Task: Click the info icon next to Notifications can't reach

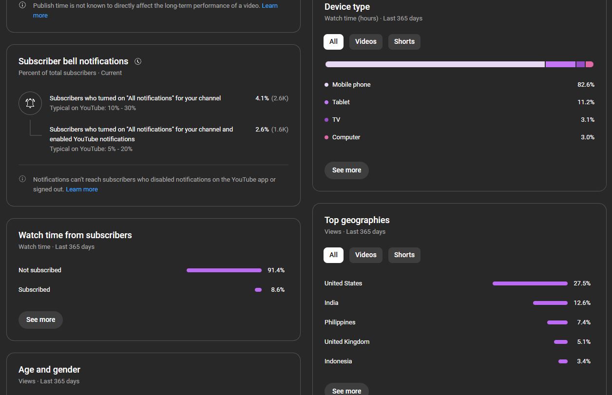Action: [x=22, y=179]
